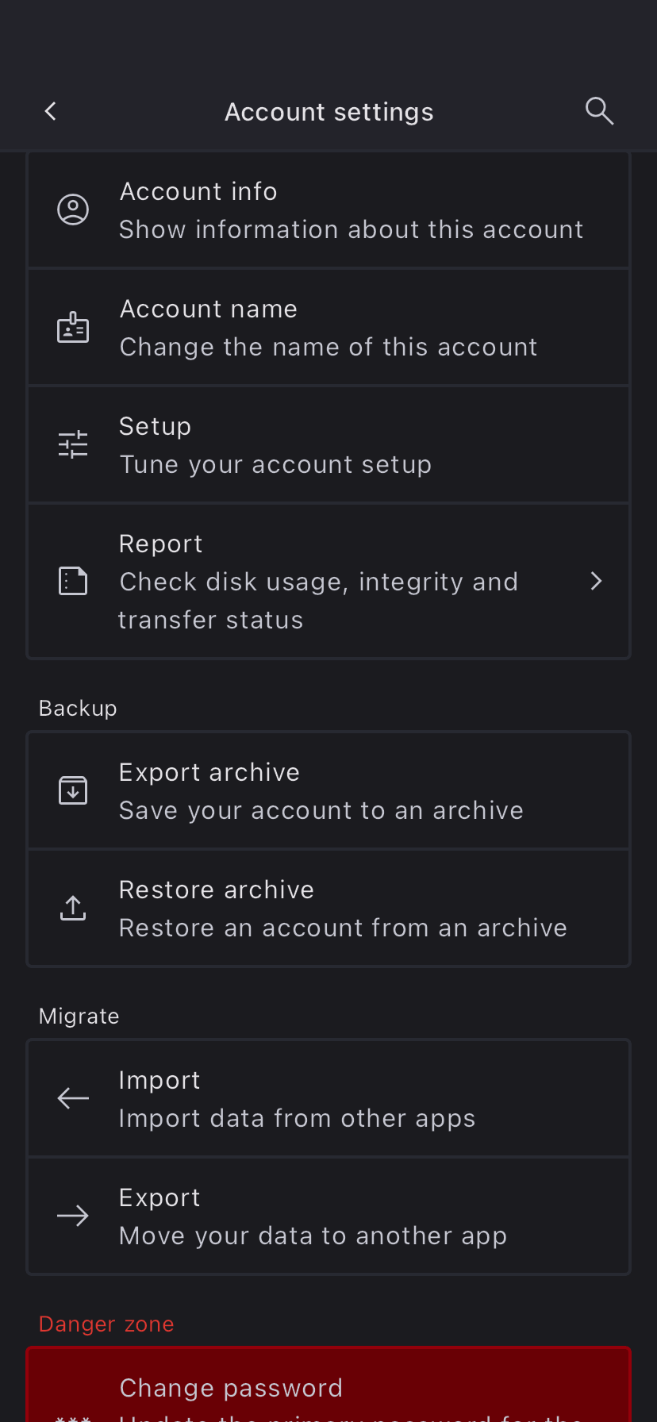Click the Export right-arrow icon

(73, 1216)
